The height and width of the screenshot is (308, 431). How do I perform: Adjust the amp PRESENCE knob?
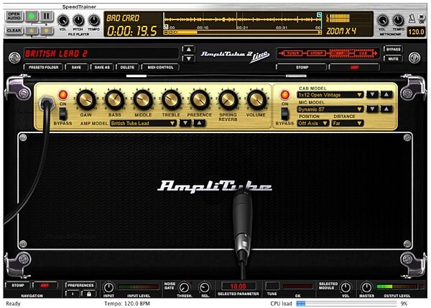199,99
